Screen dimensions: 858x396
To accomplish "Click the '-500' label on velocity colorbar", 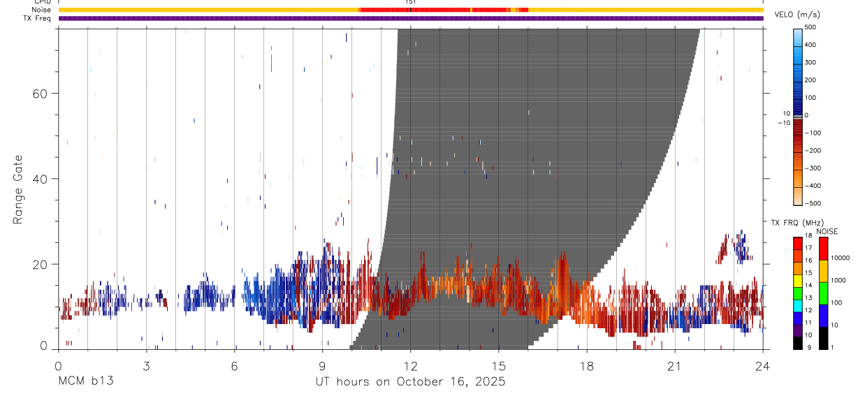I will click(812, 203).
